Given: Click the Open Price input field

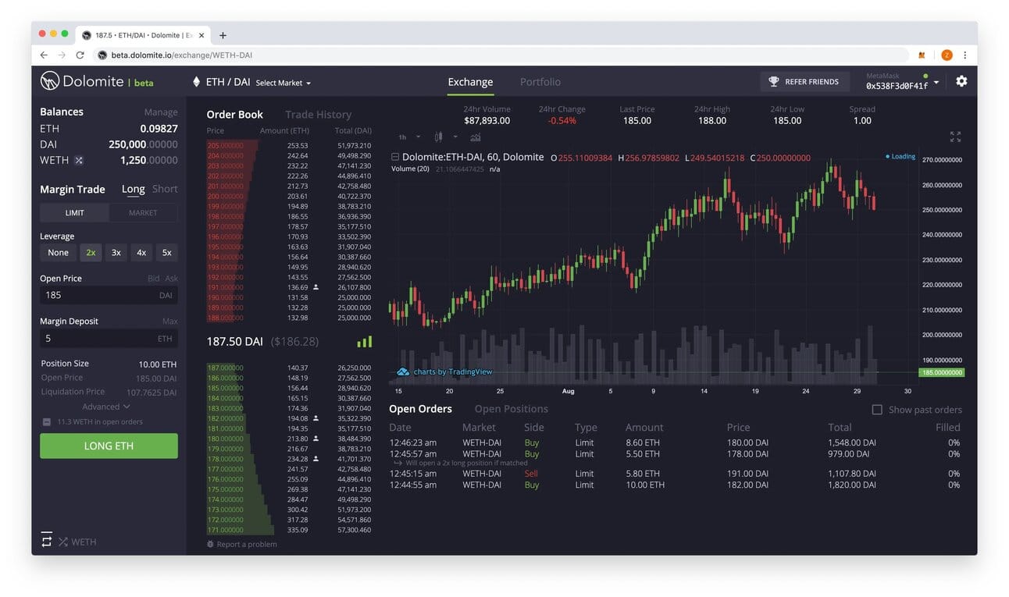Looking at the screenshot, I should (x=109, y=295).
